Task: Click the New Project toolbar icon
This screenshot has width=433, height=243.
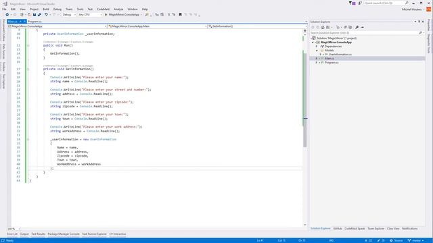Action: click(22, 15)
